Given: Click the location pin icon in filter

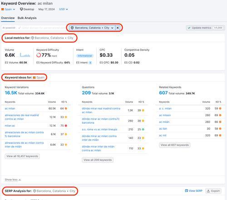Looking at the screenshot, I should (72, 28).
